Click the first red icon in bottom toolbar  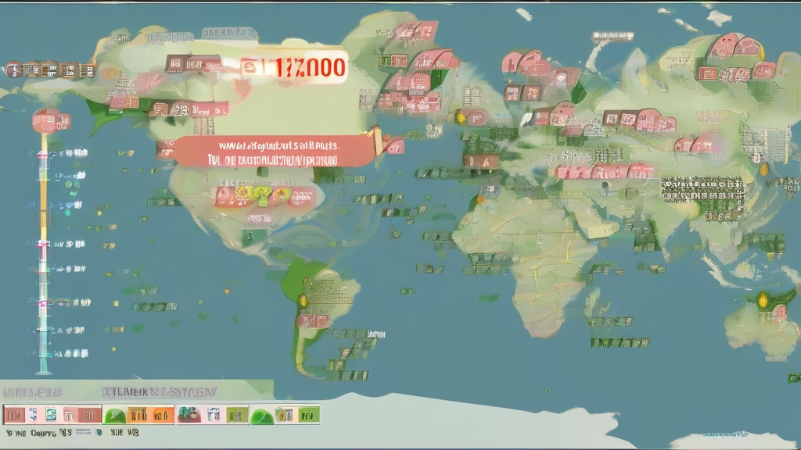pos(13,415)
